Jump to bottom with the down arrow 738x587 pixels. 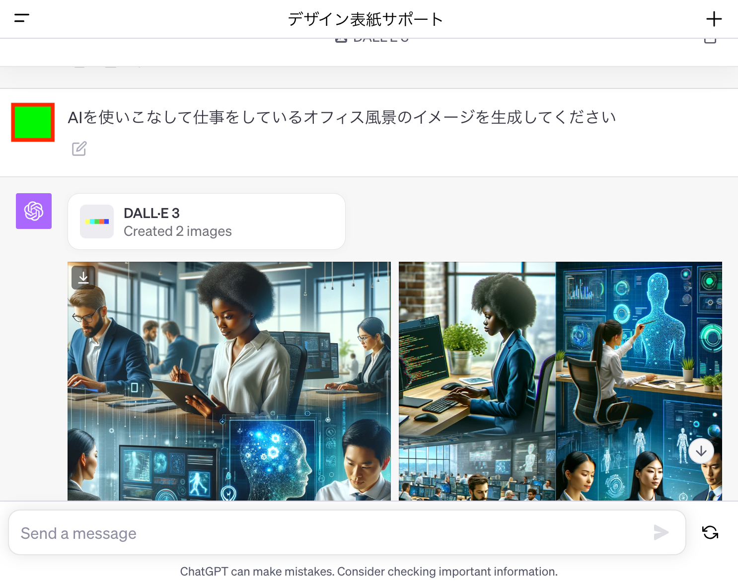[x=701, y=451]
